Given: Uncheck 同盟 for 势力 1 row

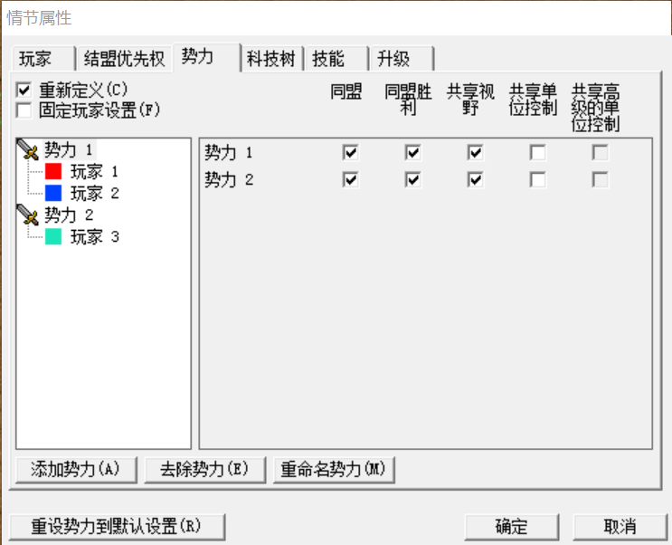Looking at the screenshot, I should [351, 153].
